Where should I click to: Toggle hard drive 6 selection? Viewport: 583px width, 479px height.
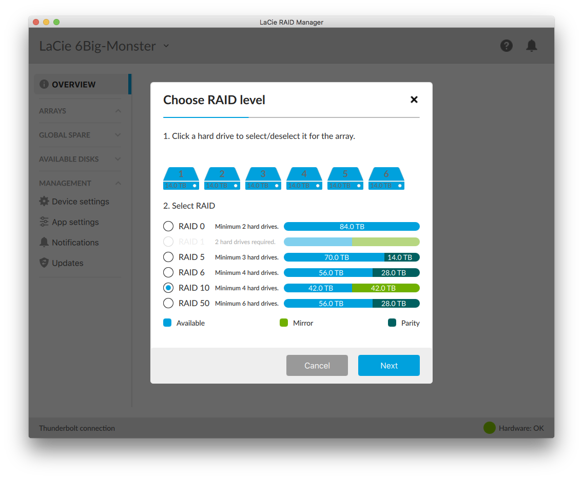point(386,178)
